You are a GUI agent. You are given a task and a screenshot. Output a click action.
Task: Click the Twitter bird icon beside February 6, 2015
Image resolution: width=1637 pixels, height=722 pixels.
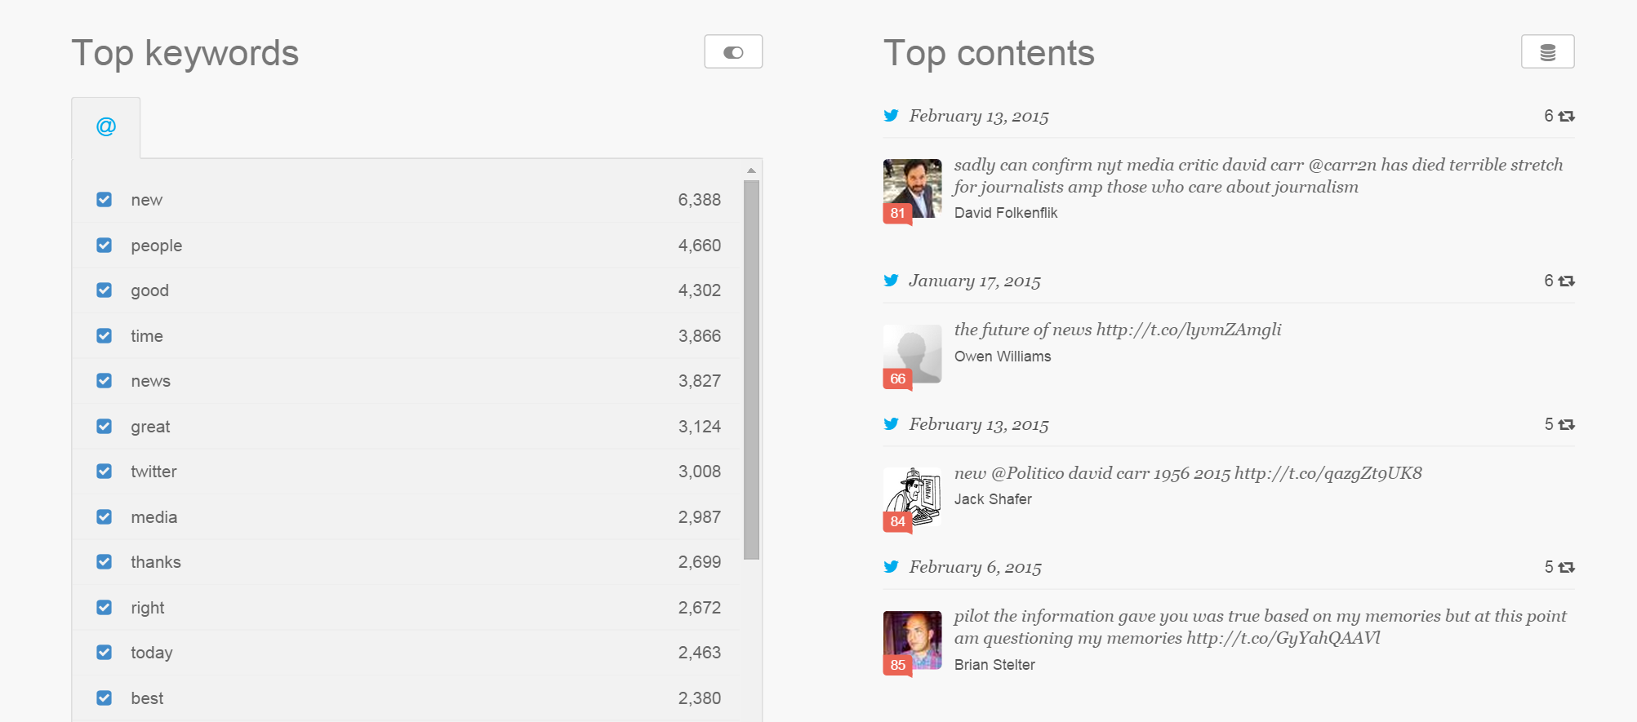[x=891, y=567]
